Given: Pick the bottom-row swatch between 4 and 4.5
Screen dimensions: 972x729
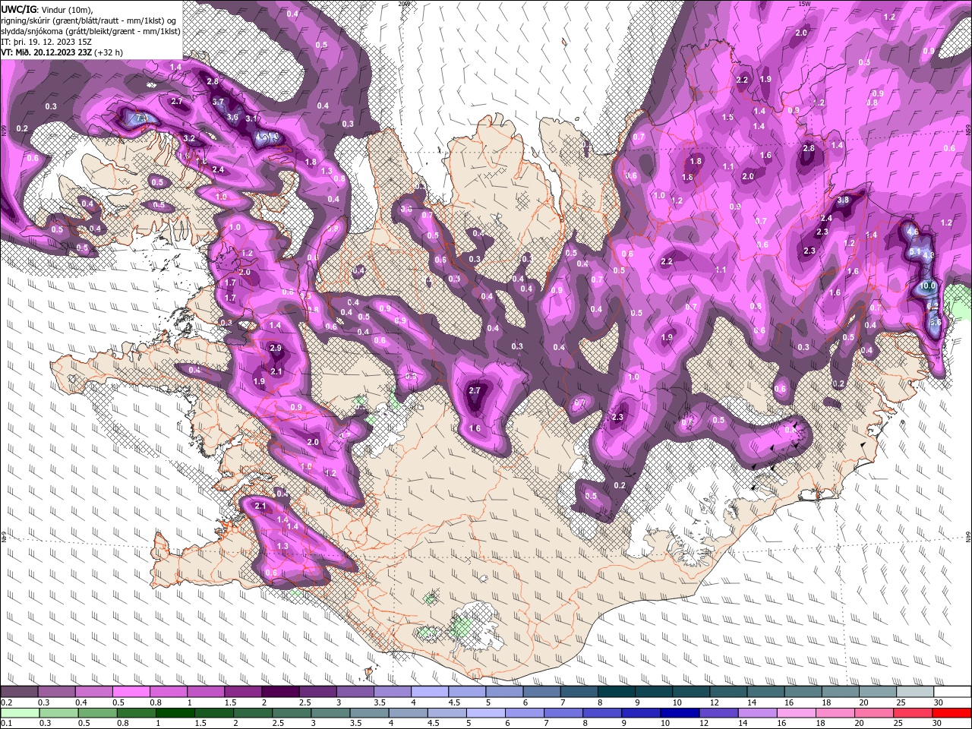Looking at the screenshot, I should [407, 712].
